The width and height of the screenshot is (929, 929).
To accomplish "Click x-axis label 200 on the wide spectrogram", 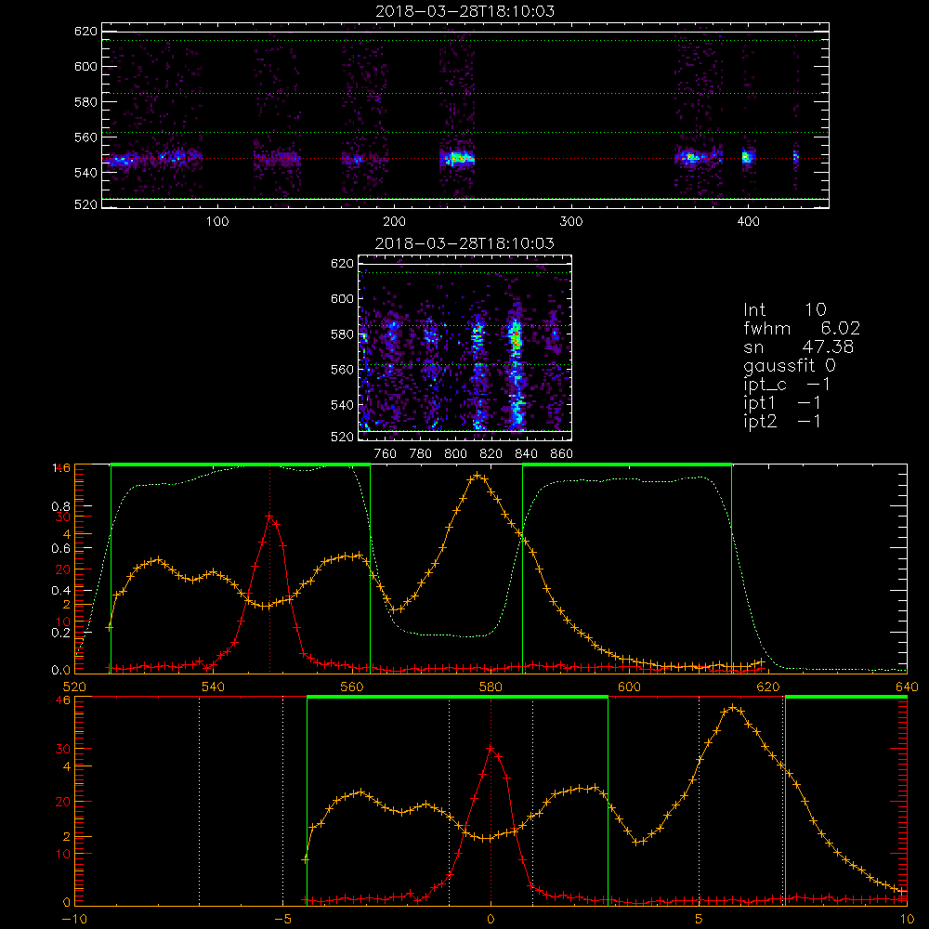I will click(x=394, y=222).
